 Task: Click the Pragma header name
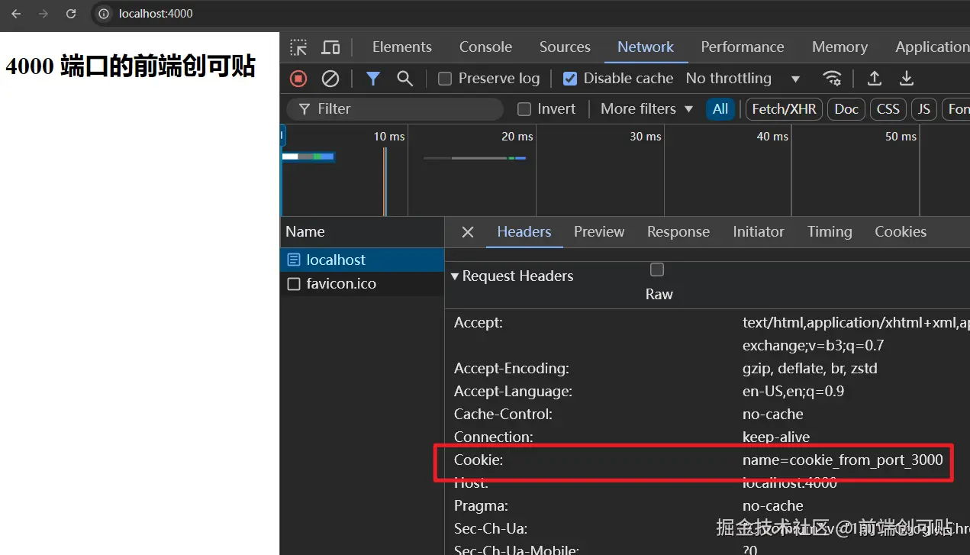[x=481, y=506]
